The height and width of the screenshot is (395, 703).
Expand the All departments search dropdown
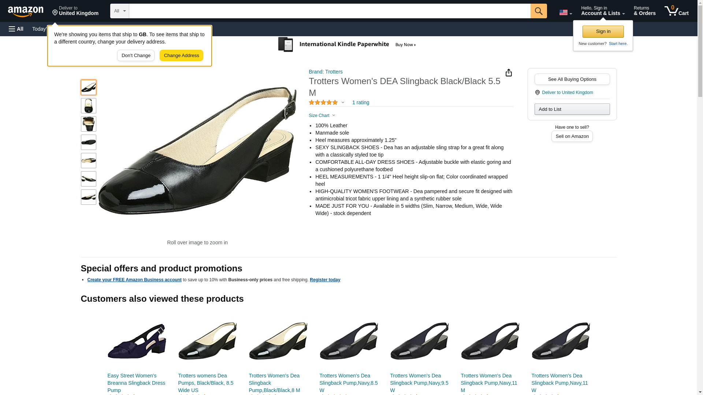[x=119, y=11]
